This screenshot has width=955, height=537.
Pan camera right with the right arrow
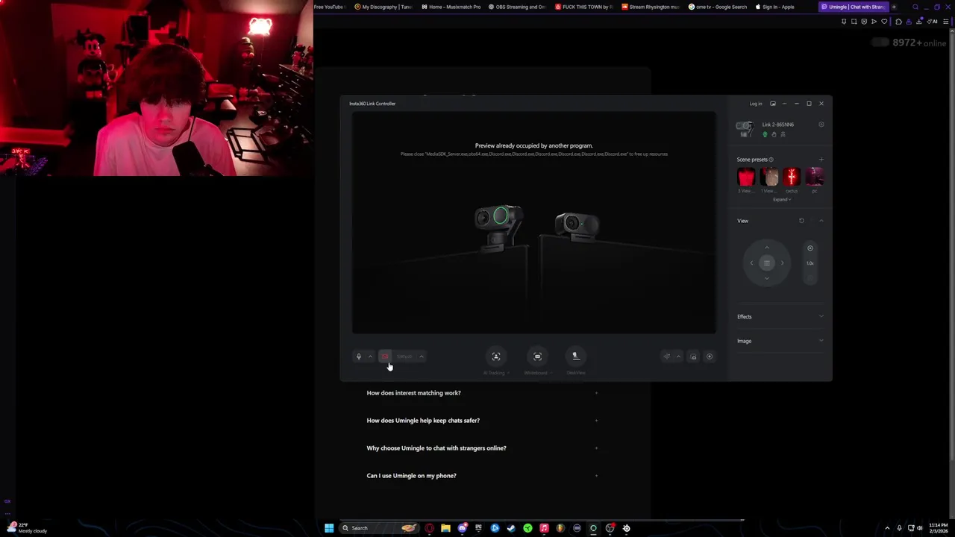783,263
